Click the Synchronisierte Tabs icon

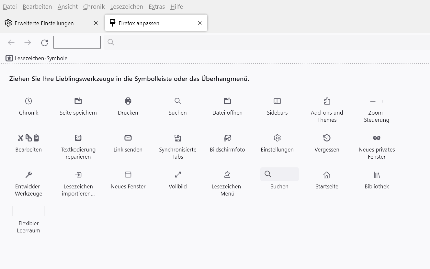[x=178, y=138]
